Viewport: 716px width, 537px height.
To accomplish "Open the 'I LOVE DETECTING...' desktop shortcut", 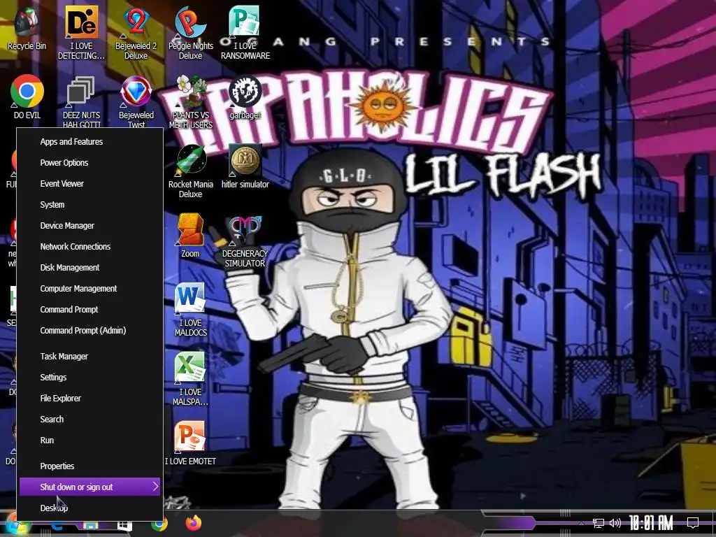I will (81, 33).
